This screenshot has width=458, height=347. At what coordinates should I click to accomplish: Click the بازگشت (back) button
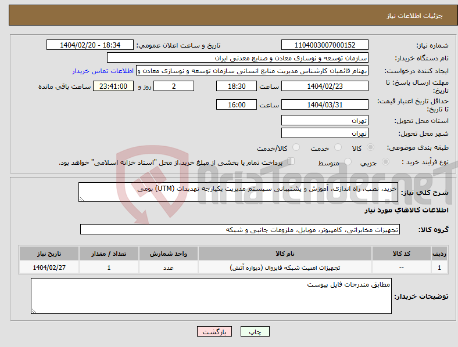pyautogui.click(x=214, y=331)
